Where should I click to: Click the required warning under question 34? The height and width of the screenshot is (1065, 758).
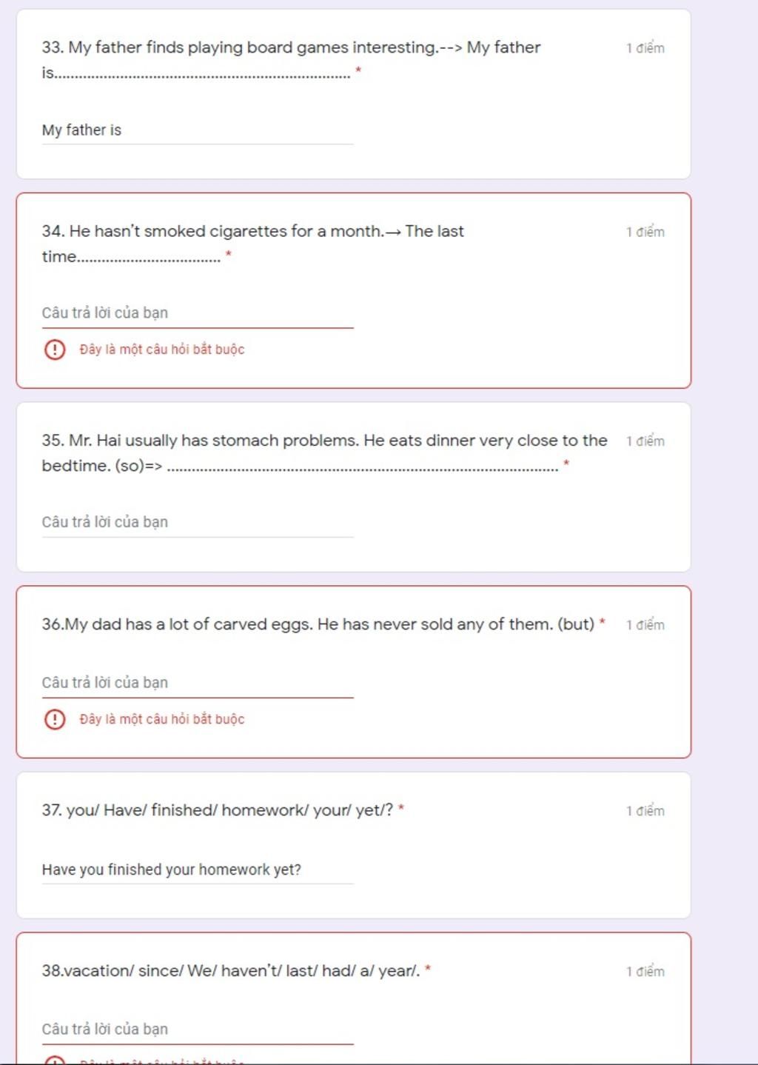click(162, 350)
